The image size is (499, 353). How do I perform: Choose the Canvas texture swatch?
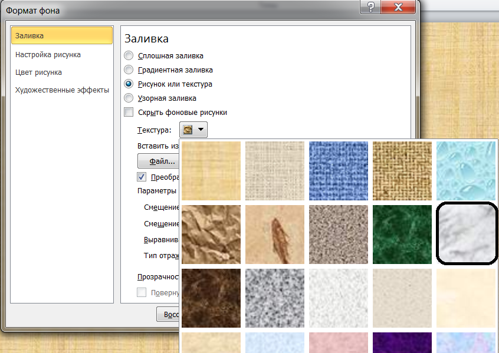point(275,171)
